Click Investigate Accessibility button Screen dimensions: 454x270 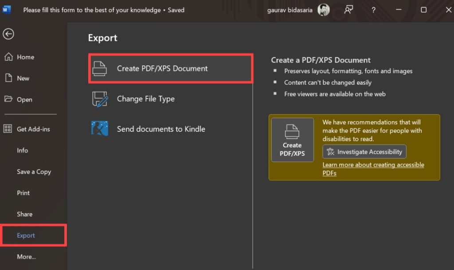point(364,152)
